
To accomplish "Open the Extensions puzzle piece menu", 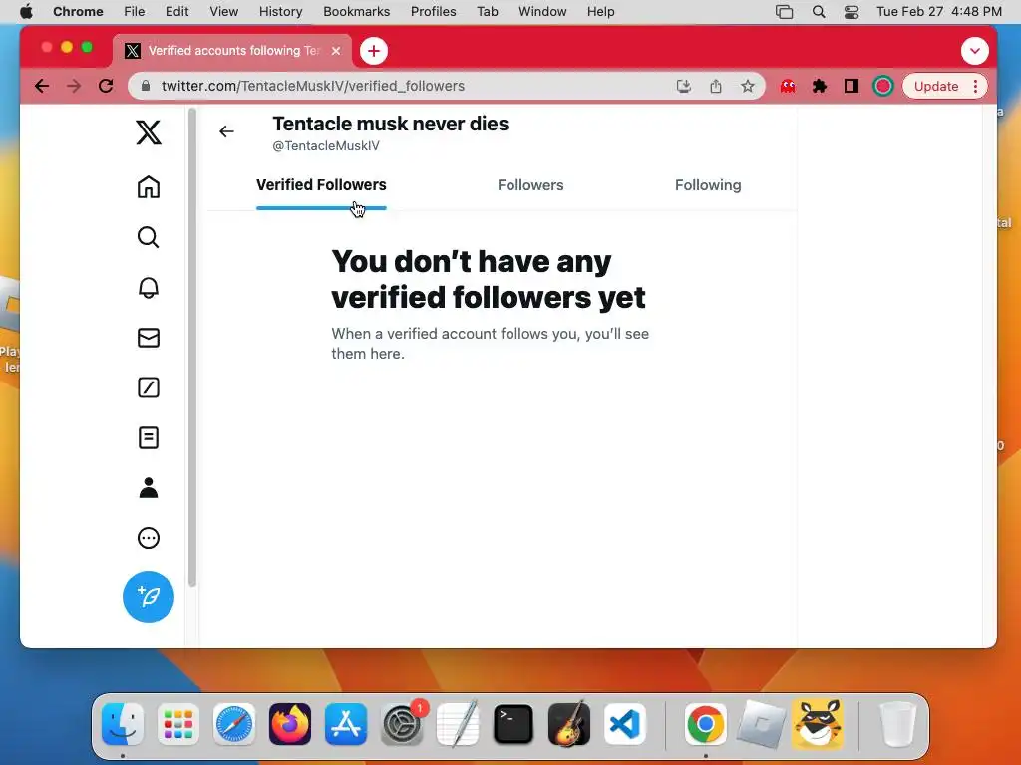I will (820, 86).
